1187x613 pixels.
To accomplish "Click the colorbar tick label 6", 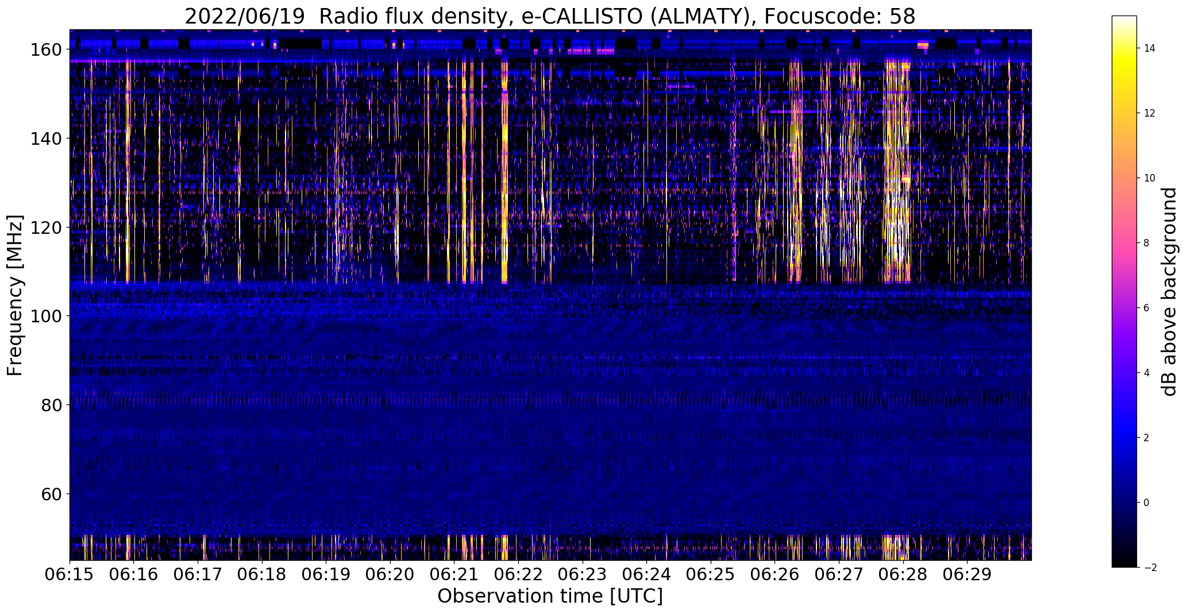I will coord(1147,308).
